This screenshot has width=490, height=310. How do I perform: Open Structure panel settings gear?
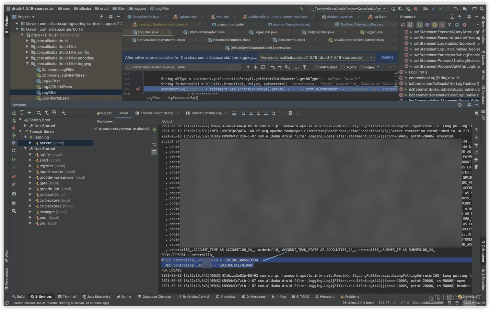(x=469, y=17)
